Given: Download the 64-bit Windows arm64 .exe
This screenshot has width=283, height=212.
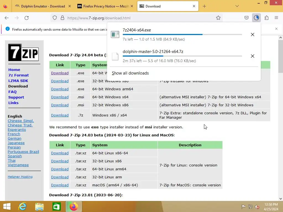Looking at the screenshot, I should point(60,89).
